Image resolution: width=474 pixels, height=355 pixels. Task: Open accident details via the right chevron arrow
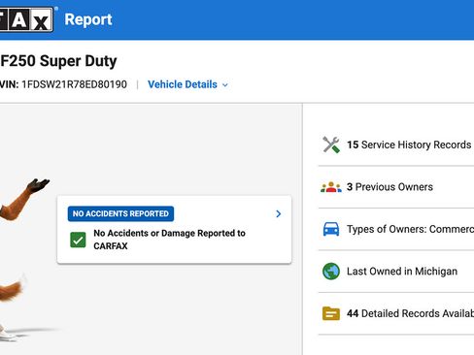point(278,213)
